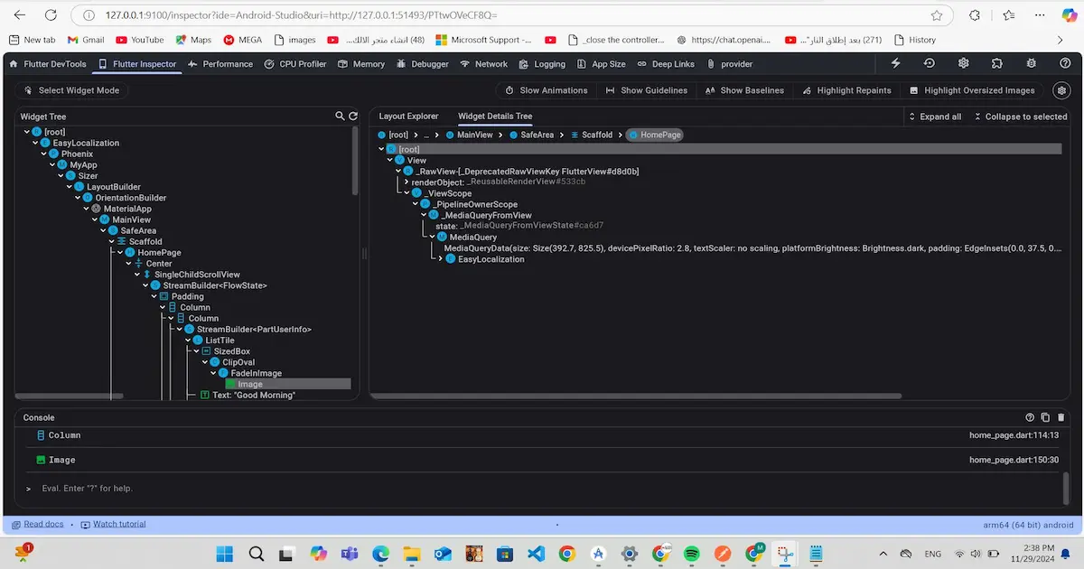Viewport: 1084px width, 569px height.
Task: Click the Expand all button
Action: (934, 117)
